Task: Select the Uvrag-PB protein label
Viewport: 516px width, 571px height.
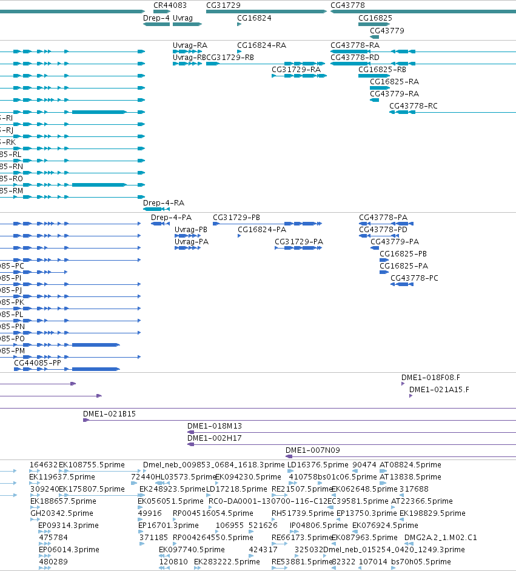Action: pyautogui.click(x=191, y=230)
